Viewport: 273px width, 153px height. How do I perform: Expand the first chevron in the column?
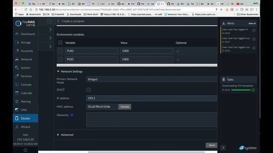pos(50,30)
